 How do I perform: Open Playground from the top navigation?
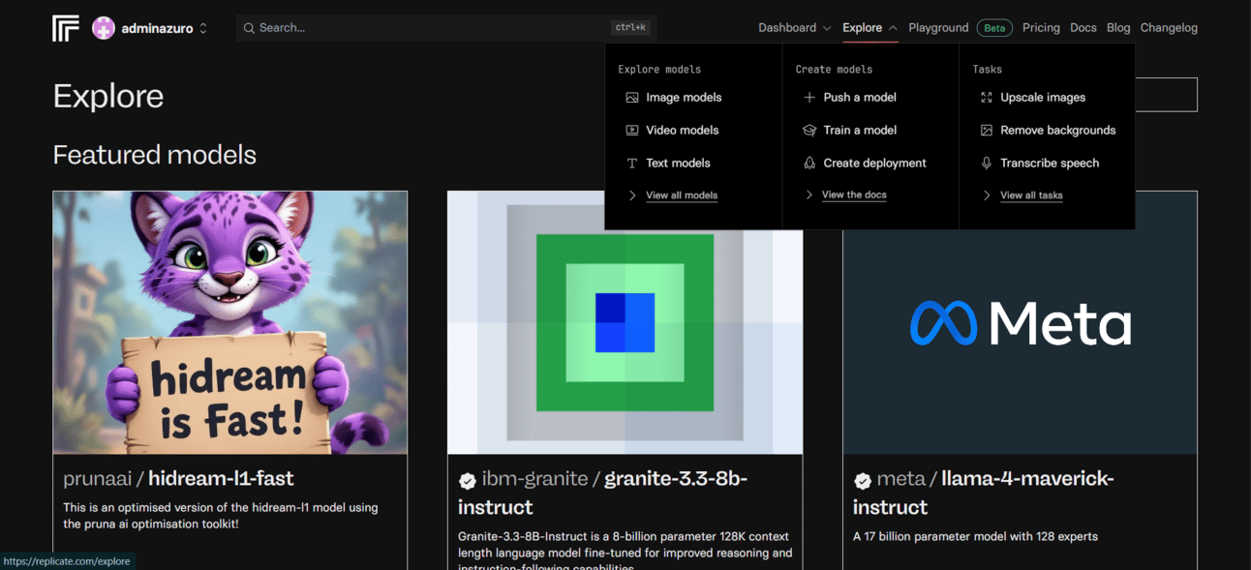coord(938,28)
